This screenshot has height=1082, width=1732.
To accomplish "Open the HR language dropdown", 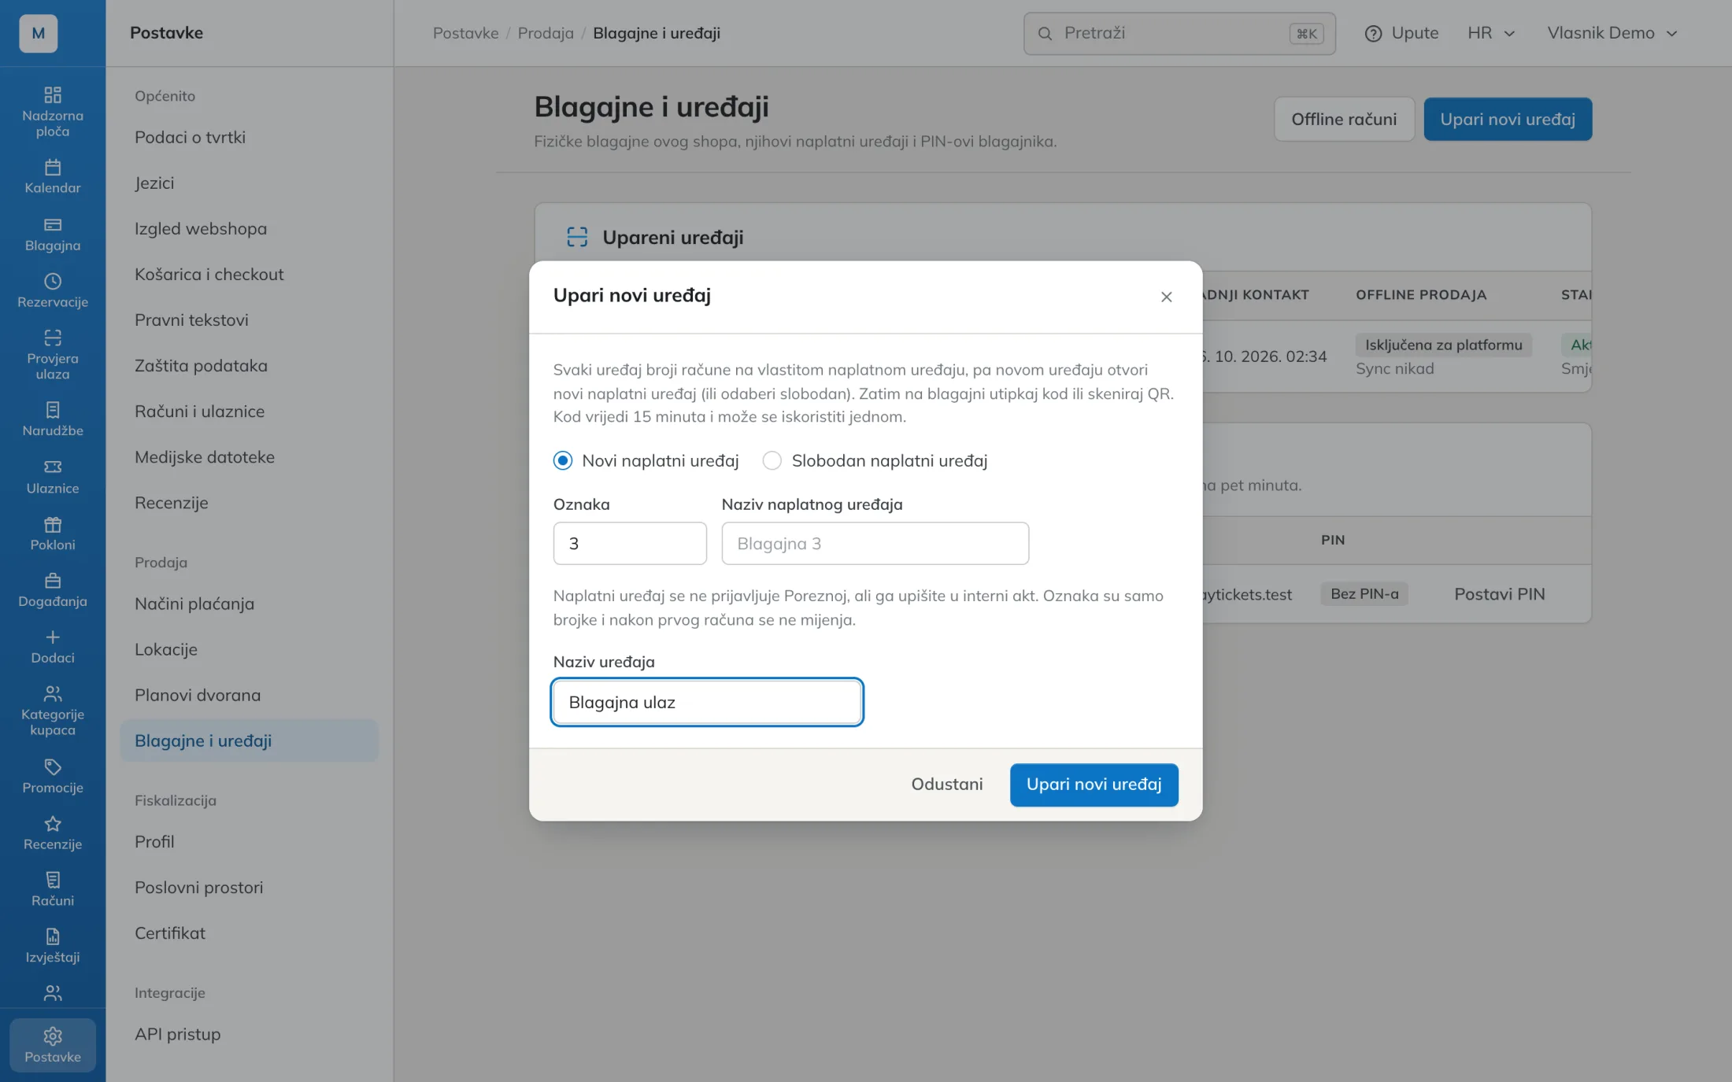I will [1491, 33].
